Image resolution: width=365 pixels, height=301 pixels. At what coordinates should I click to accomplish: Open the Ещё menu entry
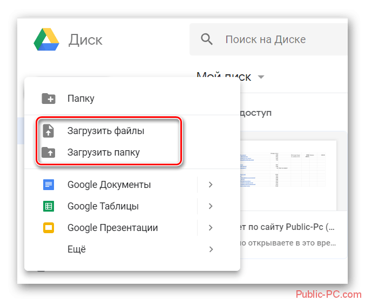(132, 249)
